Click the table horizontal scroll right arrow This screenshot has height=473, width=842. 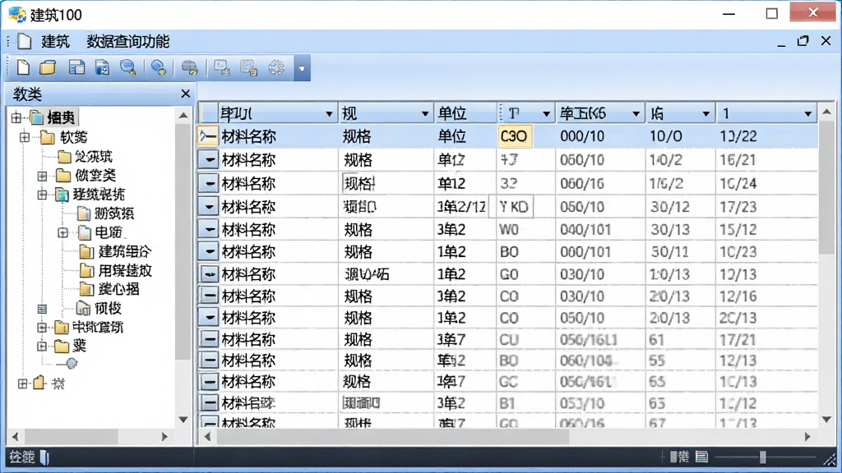pos(807,437)
